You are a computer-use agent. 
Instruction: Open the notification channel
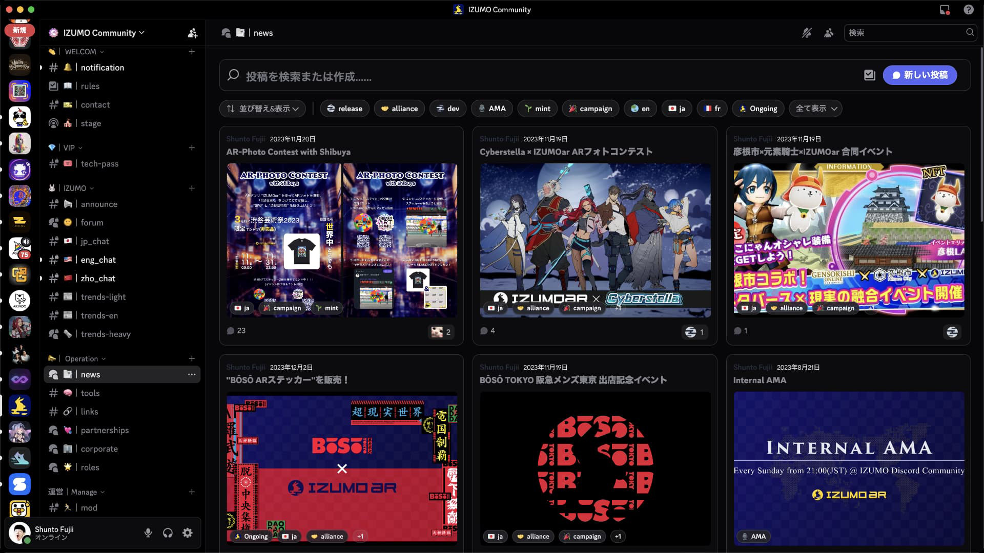tap(122, 68)
